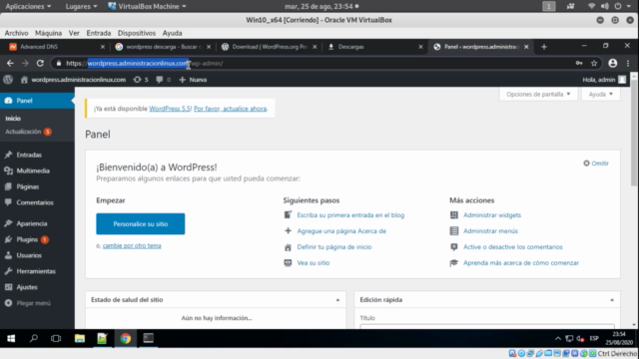
Task: Click the password key icon in address bar
Action: [x=579, y=63]
